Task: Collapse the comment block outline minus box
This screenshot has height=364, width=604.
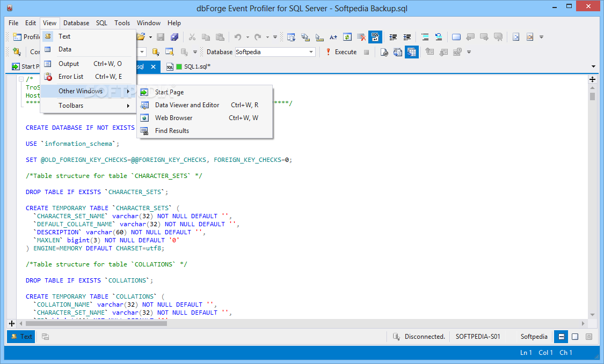Action: click(x=21, y=79)
